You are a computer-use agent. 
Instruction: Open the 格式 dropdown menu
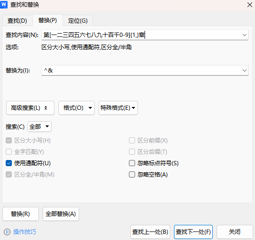76,108
